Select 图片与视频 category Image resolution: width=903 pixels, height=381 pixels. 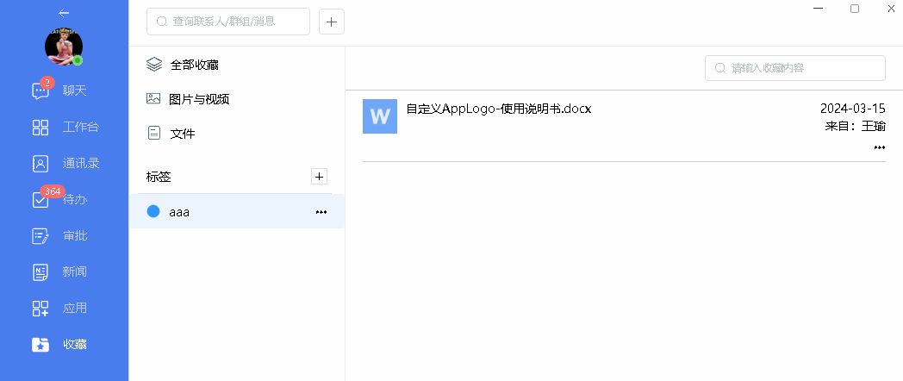(x=199, y=99)
